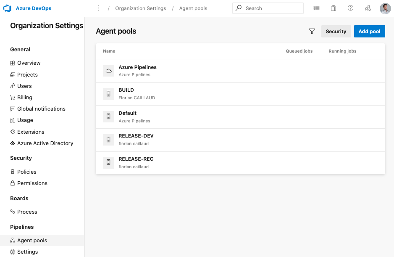Image resolution: width=394 pixels, height=257 pixels.
Task: Open the Azure Pipelines agent pool
Action: pyautogui.click(x=240, y=71)
